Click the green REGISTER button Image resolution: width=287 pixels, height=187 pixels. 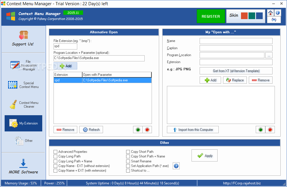tap(211, 16)
